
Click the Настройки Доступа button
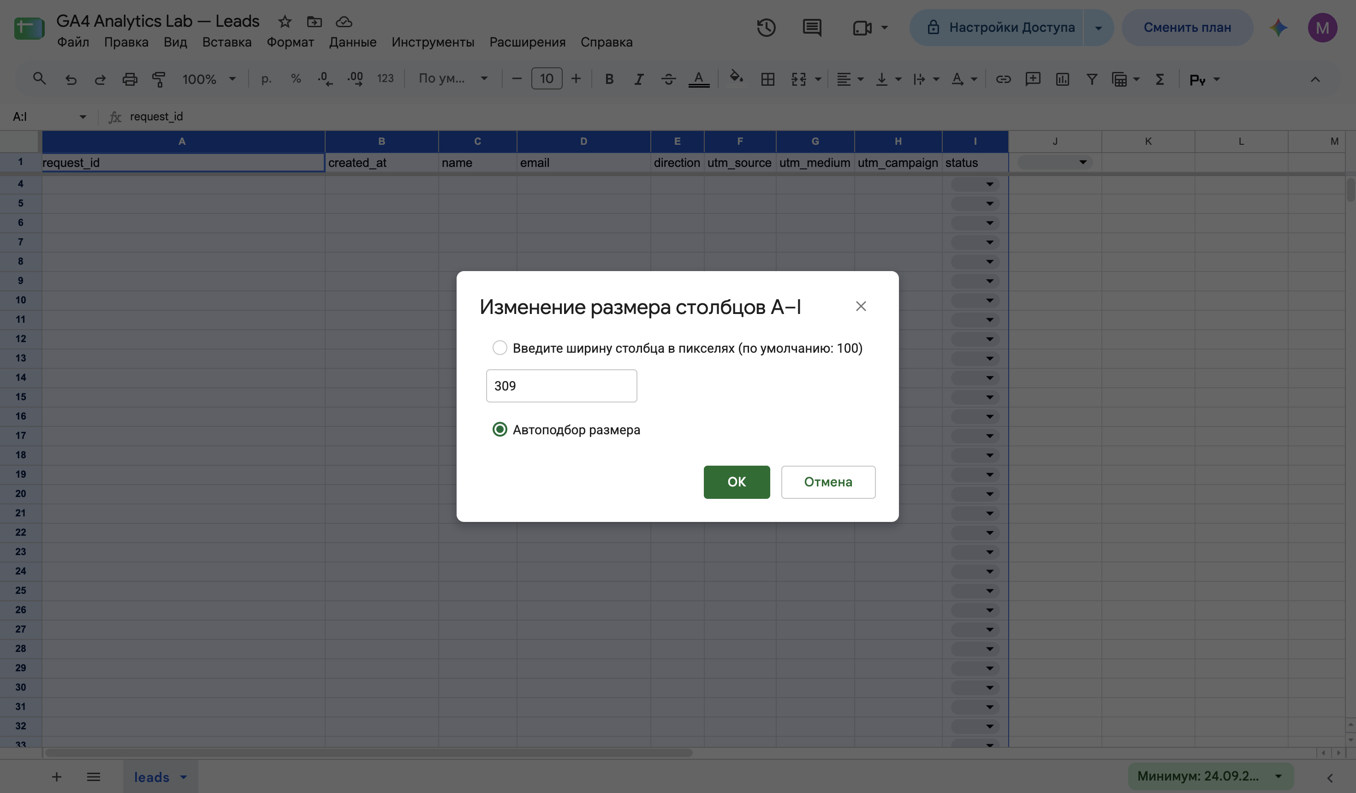(x=996, y=28)
